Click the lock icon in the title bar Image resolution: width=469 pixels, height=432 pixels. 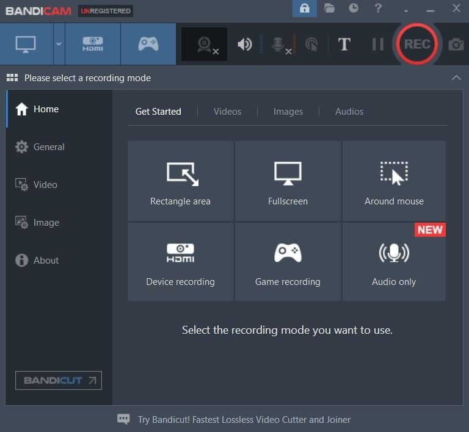305,8
